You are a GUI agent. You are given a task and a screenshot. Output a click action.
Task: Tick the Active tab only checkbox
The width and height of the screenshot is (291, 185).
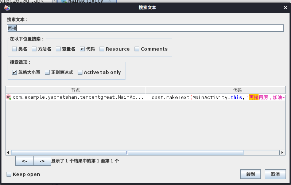(x=80, y=72)
